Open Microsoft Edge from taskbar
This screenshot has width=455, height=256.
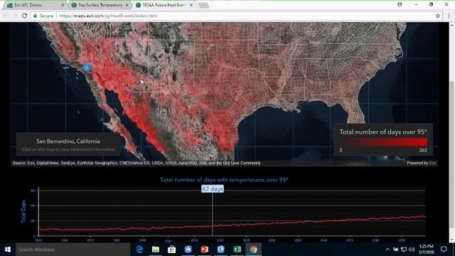(x=139, y=250)
